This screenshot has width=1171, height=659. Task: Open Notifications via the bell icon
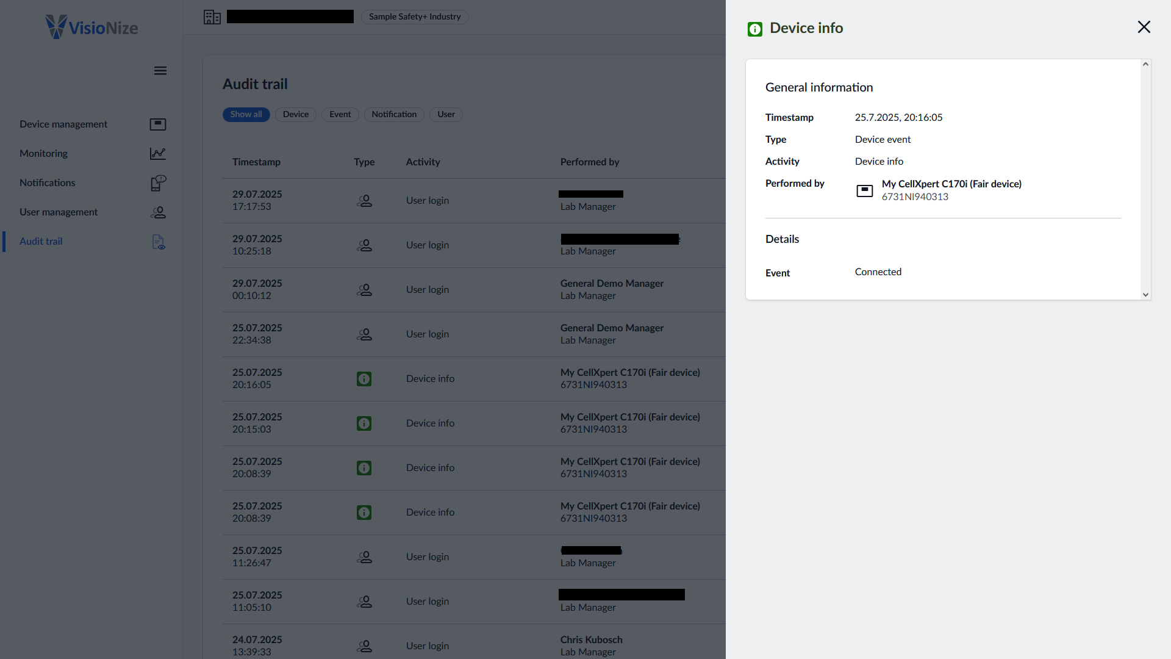(157, 182)
